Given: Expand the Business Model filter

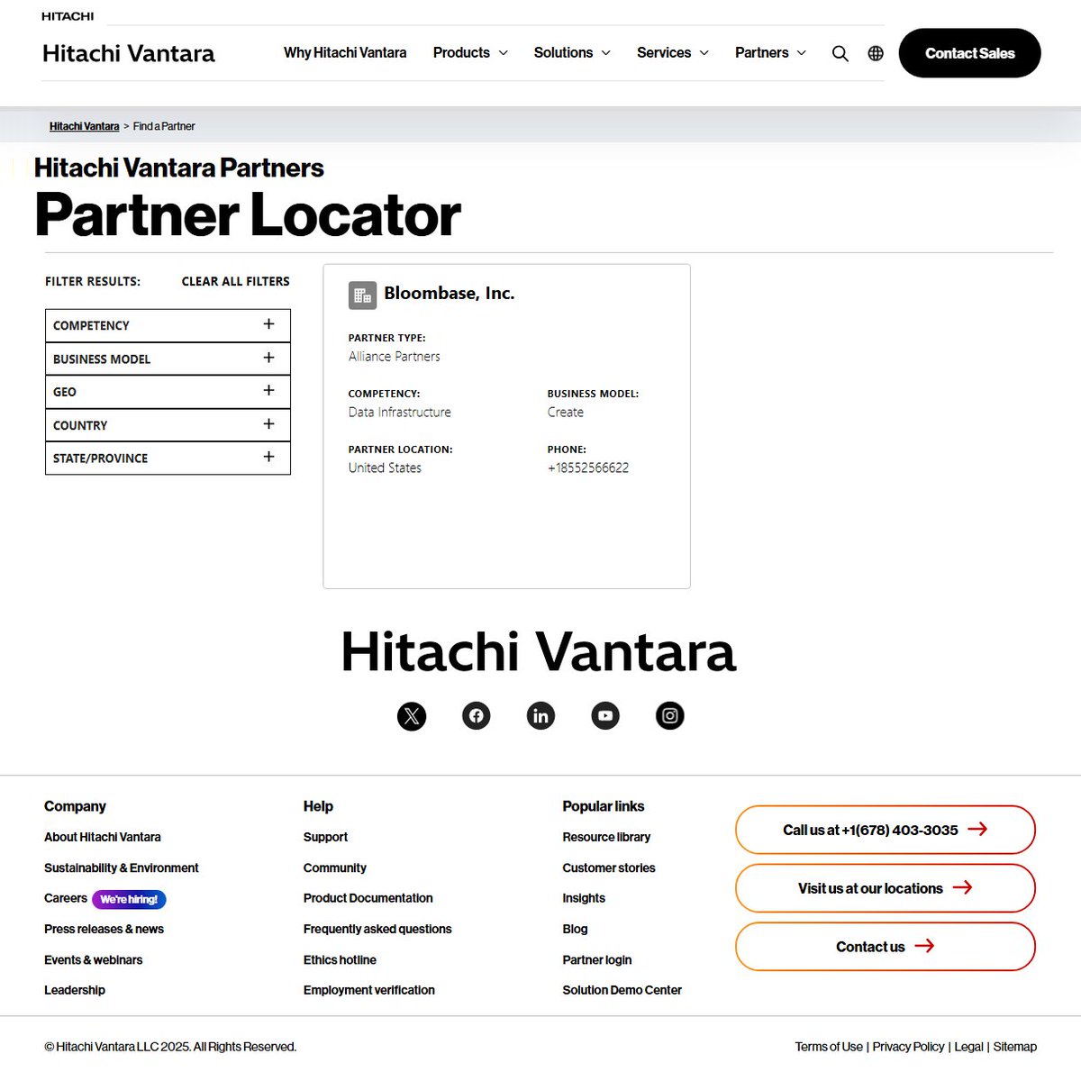Looking at the screenshot, I should (168, 359).
